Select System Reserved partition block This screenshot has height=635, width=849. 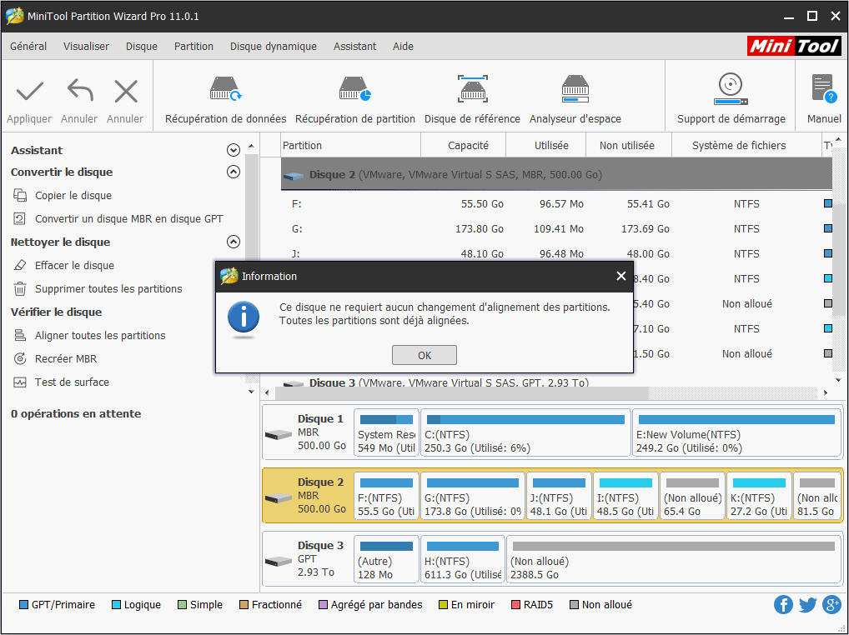point(387,434)
